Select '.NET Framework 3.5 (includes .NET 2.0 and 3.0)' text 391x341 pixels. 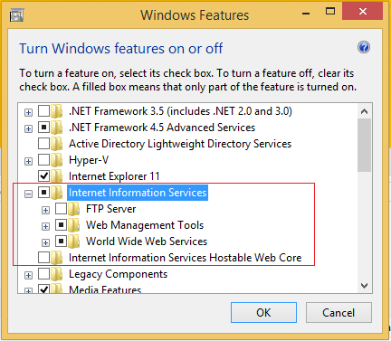click(180, 111)
